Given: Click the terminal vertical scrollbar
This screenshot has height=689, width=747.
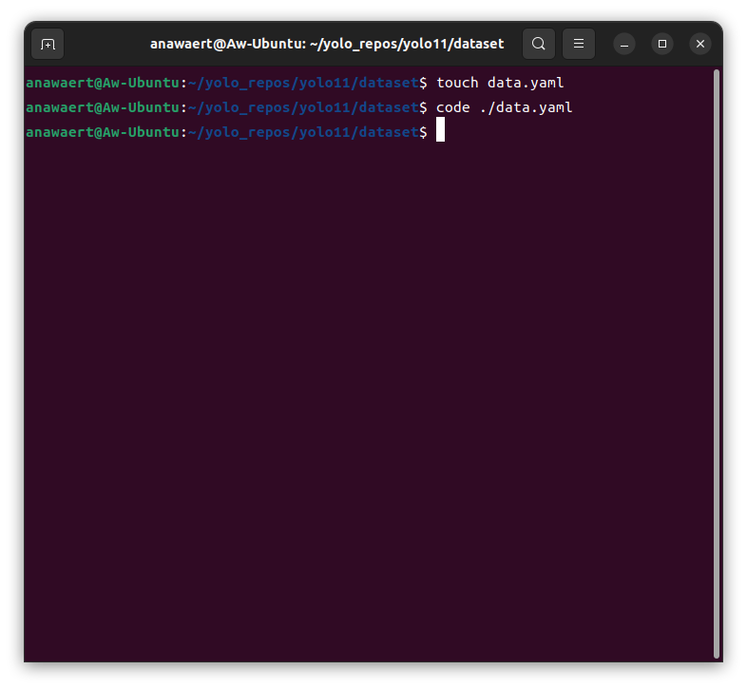Looking at the screenshot, I should click(716, 361).
